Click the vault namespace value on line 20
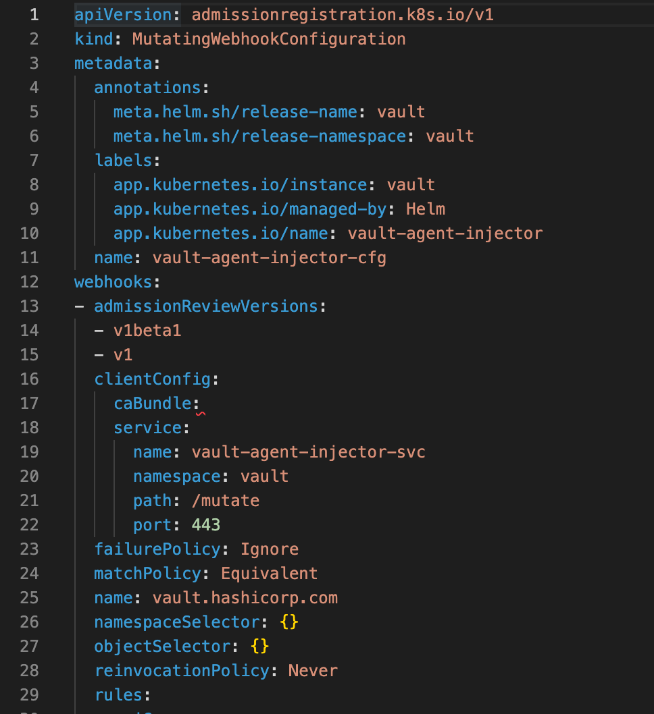 point(264,476)
